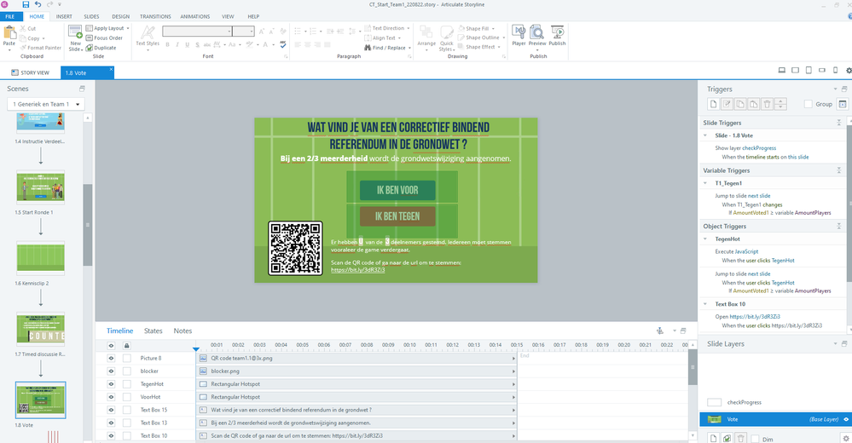This screenshot has height=443, width=852.
Task: Select the mobile phone portrait preview icon
Action: pos(838,72)
